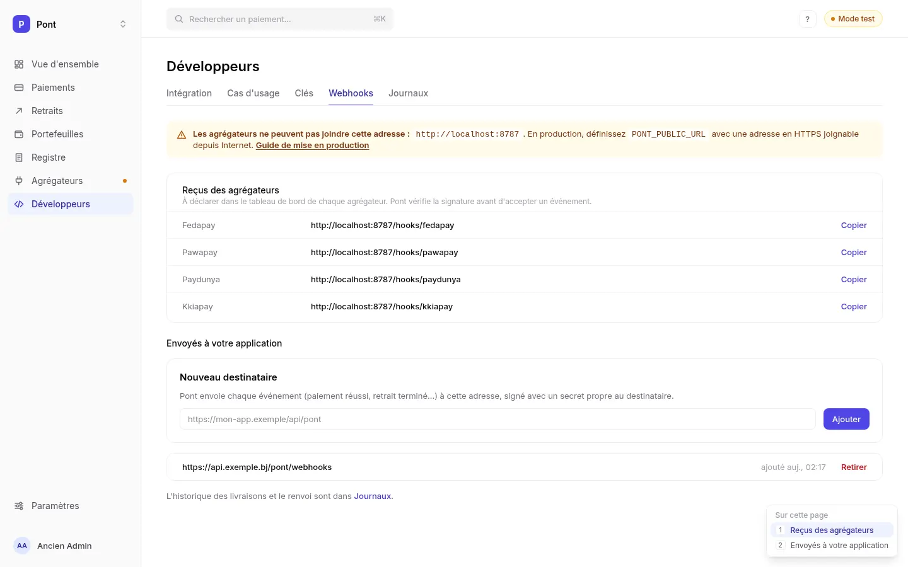Screen dimensions: 908x567
Task: Click the Ancien Admin user name
Action: pyautogui.click(x=64, y=546)
